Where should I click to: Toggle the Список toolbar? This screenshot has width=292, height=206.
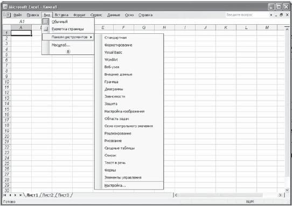pos(129,155)
